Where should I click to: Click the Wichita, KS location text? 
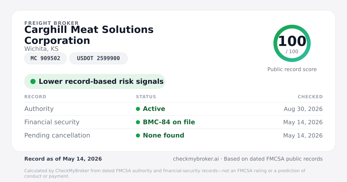(41, 49)
